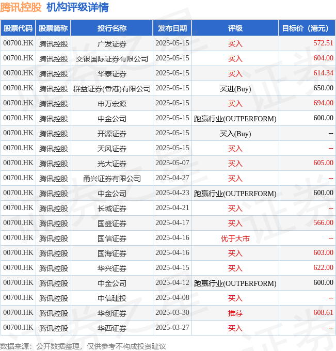The width and height of the screenshot is (336, 351).
Task: Click the target price 572.51
Action: 323,43
